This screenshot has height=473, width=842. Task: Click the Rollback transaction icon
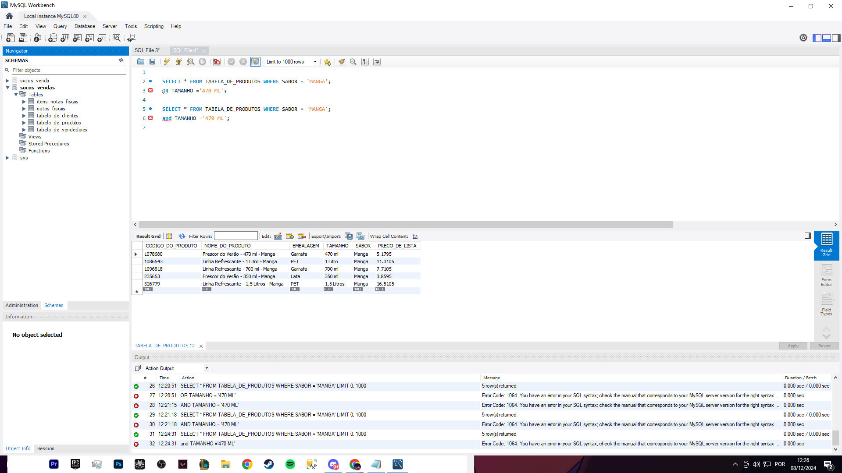click(243, 62)
